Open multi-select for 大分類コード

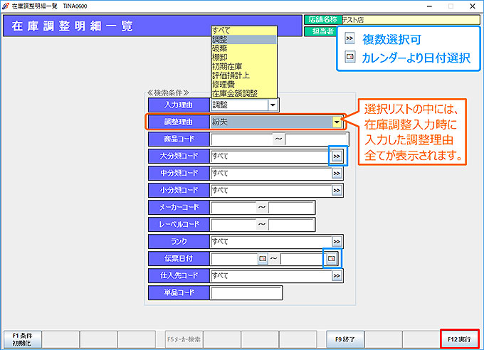337,157
